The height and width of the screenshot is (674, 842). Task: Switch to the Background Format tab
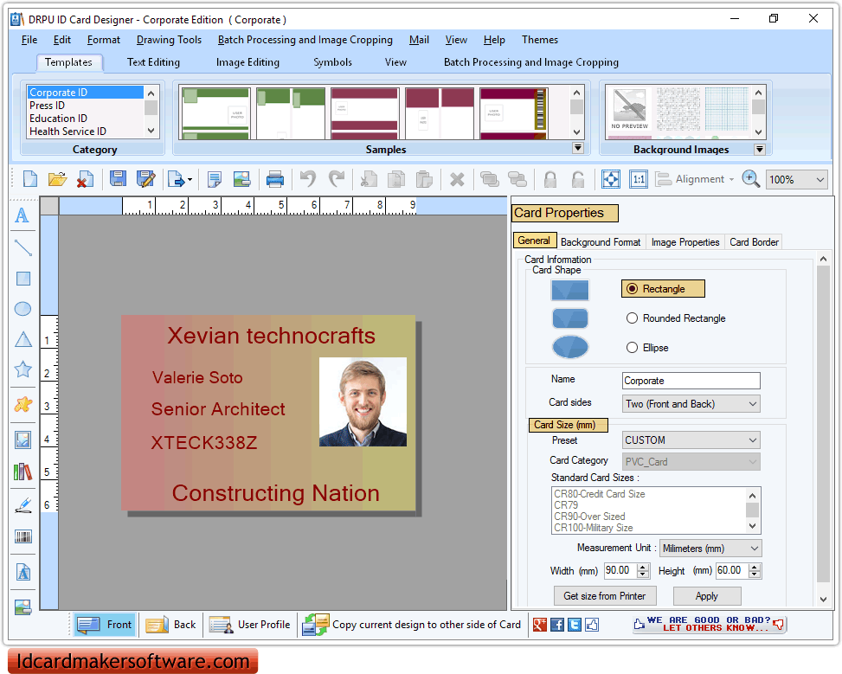coord(601,242)
